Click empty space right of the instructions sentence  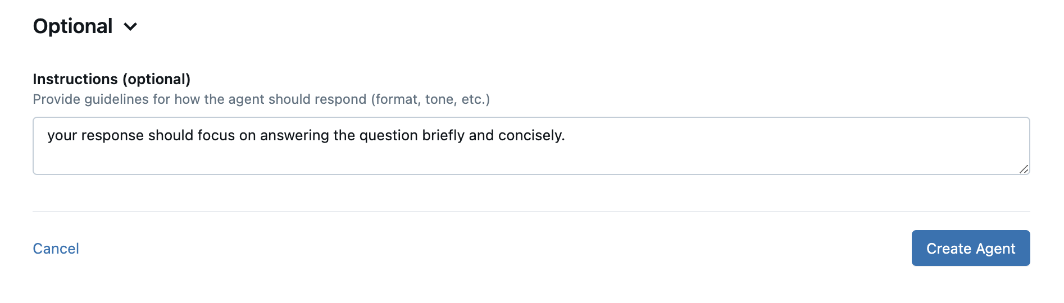786,136
